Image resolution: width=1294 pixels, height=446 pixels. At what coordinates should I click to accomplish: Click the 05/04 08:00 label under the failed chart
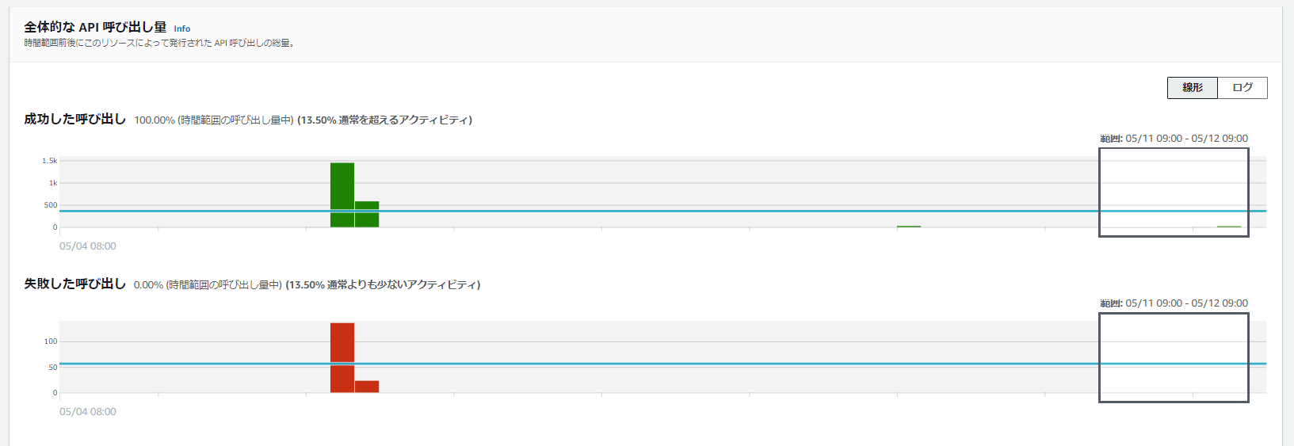pyautogui.click(x=88, y=412)
